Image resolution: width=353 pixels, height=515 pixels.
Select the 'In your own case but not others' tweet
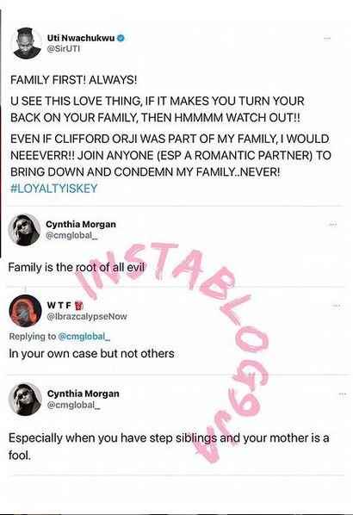[91, 354]
